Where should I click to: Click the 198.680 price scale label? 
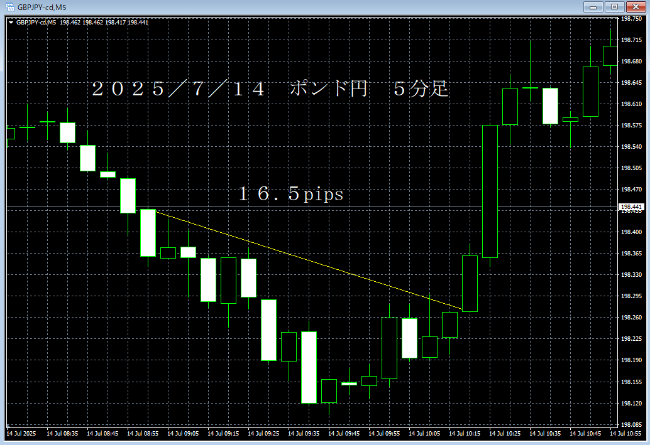tap(631, 62)
